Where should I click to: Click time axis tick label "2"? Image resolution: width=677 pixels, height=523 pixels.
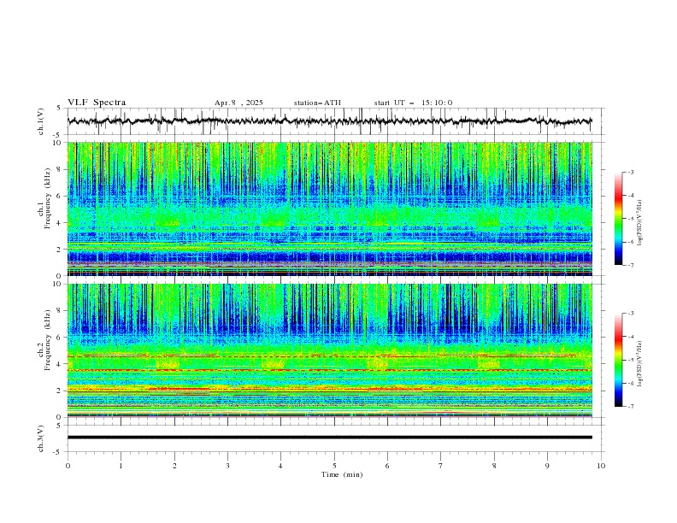[x=174, y=466]
